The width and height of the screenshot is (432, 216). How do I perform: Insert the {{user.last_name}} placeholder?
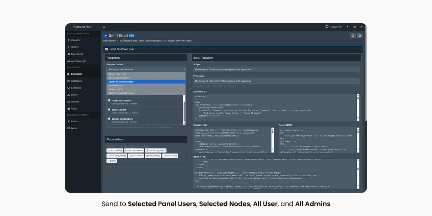tap(117, 156)
